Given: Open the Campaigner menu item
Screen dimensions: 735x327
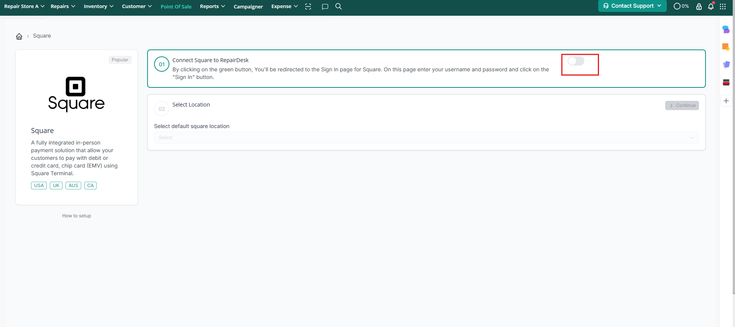Looking at the screenshot, I should (x=248, y=7).
